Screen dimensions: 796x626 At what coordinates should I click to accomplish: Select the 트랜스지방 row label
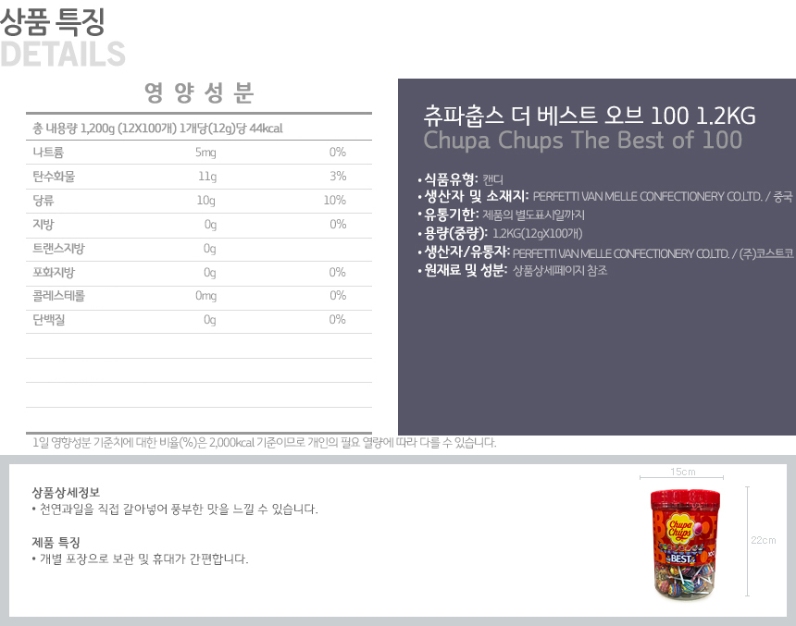(x=58, y=249)
